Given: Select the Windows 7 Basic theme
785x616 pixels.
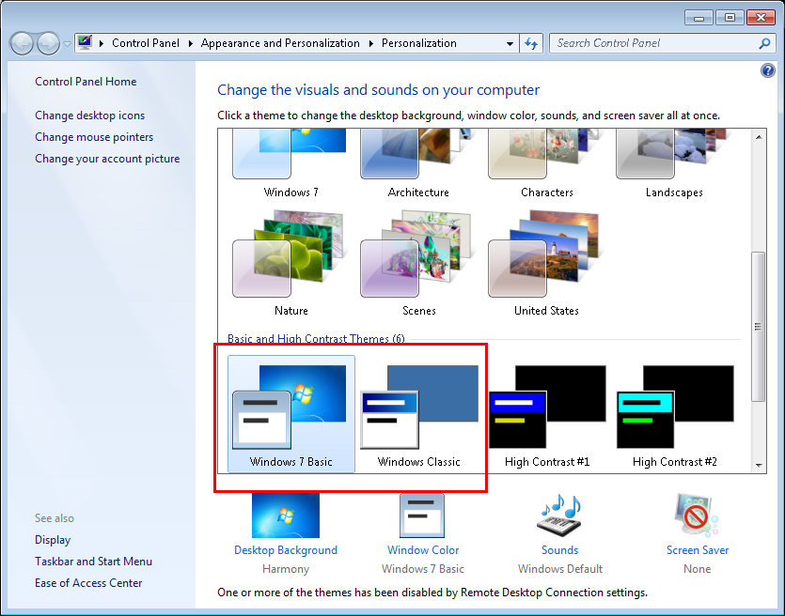Looking at the screenshot, I should point(290,413).
